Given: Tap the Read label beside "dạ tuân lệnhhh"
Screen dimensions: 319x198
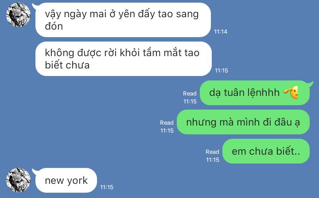Looking at the screenshot, I should (x=190, y=94).
